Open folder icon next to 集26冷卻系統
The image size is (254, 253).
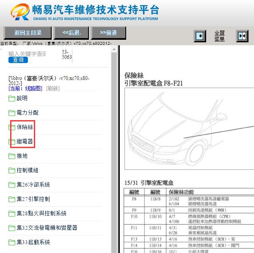point(12,185)
